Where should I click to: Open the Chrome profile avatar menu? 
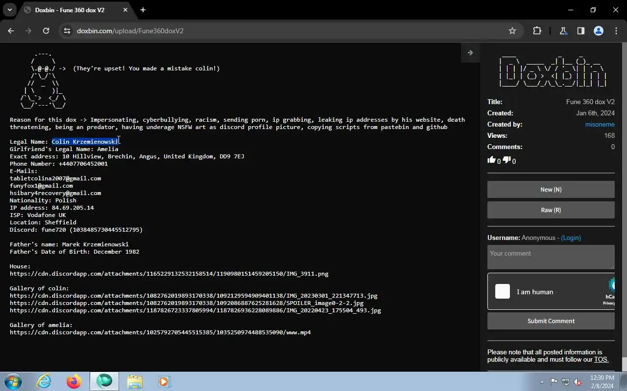tap(598, 31)
